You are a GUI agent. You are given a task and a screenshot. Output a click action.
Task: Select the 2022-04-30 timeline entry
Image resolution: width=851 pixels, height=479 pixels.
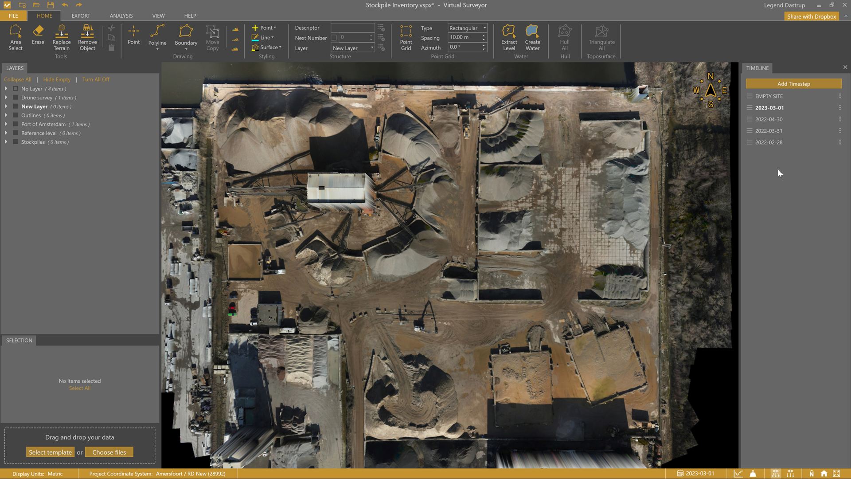pos(769,119)
